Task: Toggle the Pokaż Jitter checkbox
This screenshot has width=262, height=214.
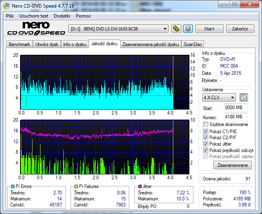Action: coord(205,144)
